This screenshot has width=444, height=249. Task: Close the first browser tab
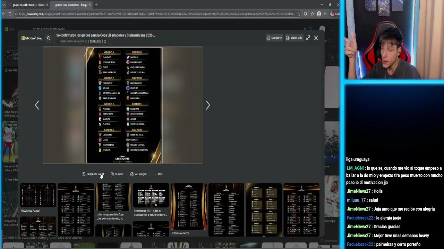point(47,5)
